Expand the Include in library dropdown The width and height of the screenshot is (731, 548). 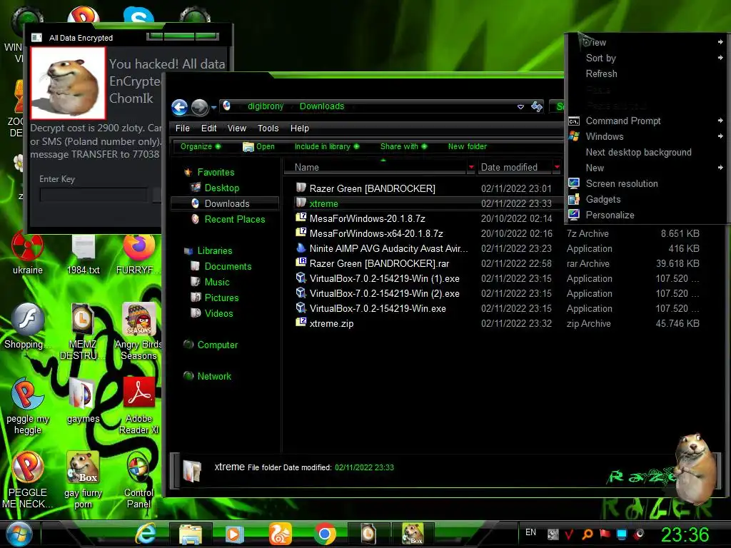coord(327,146)
